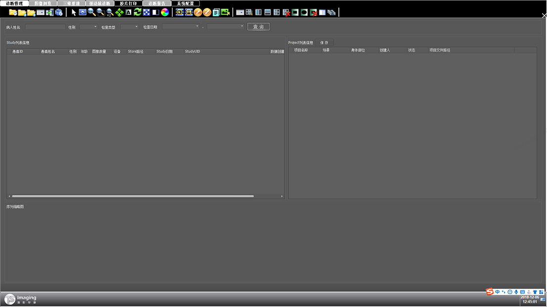Click the 2x2 grid layout icon

pos(276,12)
